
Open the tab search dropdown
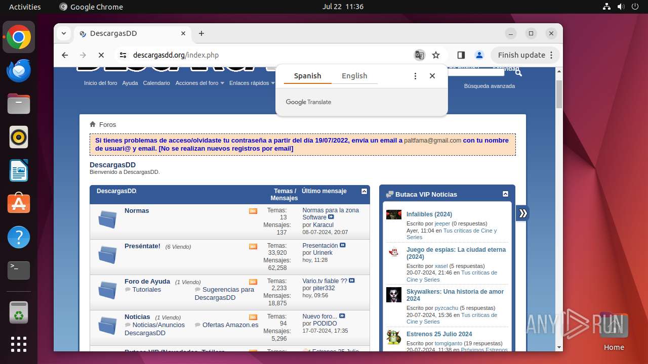[64, 33]
